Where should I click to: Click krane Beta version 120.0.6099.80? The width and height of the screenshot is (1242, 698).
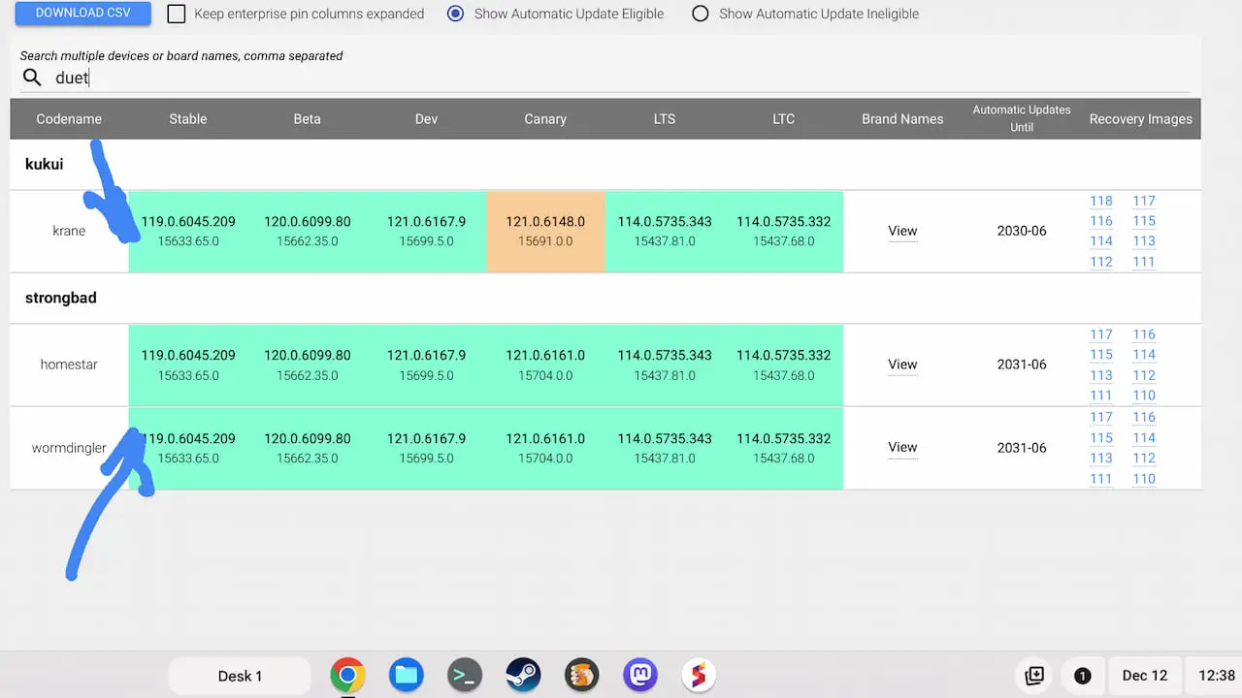pyautogui.click(x=307, y=222)
